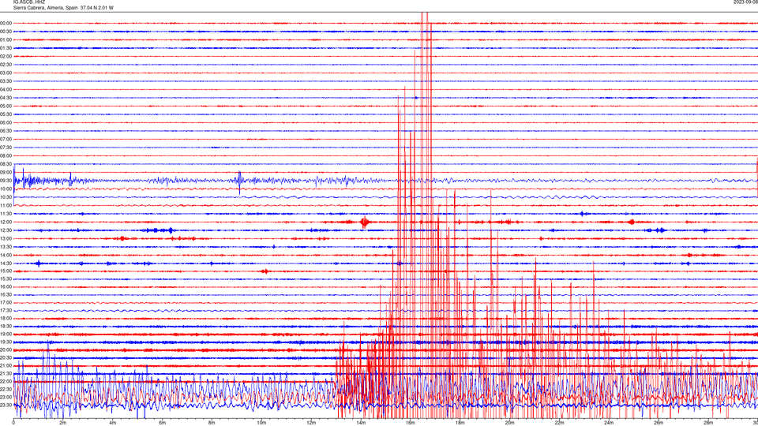The image size is (758, 426).
Task: Select the 05:00 time row label
Action: [6, 106]
